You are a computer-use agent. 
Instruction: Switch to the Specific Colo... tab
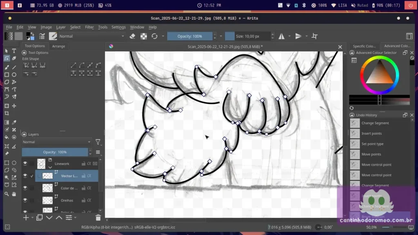[364, 46]
